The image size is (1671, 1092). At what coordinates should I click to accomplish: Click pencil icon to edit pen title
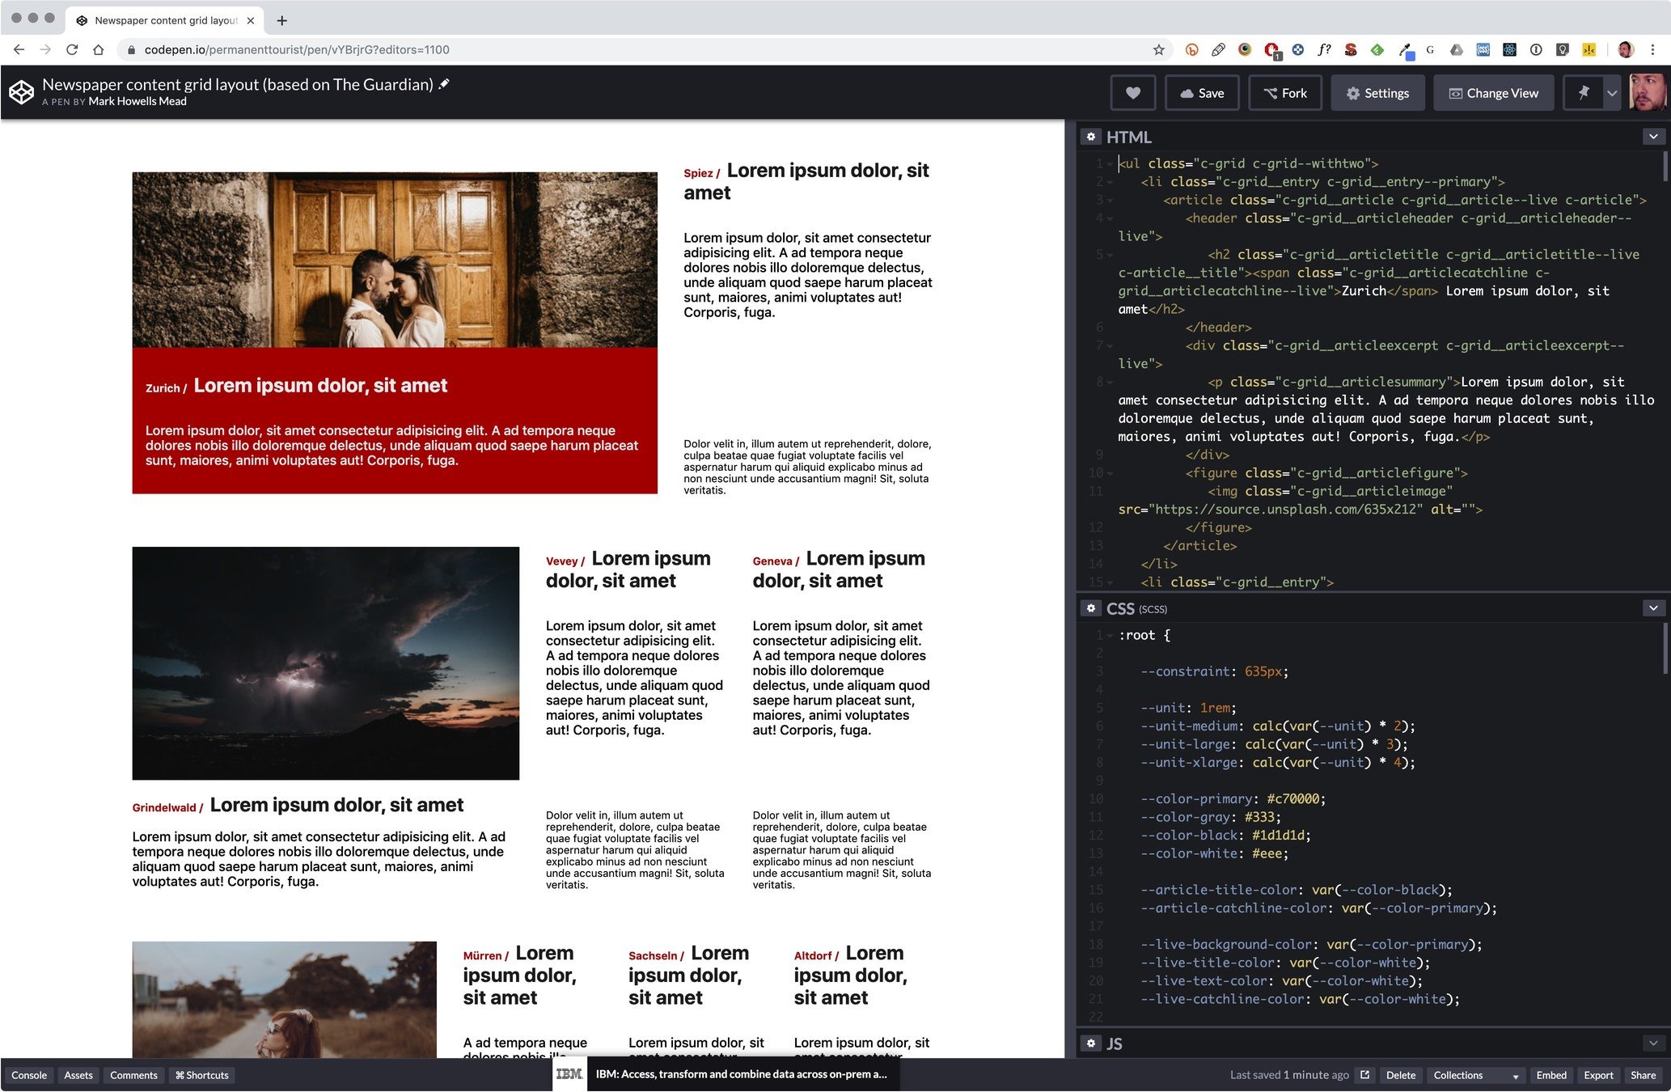coord(444,84)
